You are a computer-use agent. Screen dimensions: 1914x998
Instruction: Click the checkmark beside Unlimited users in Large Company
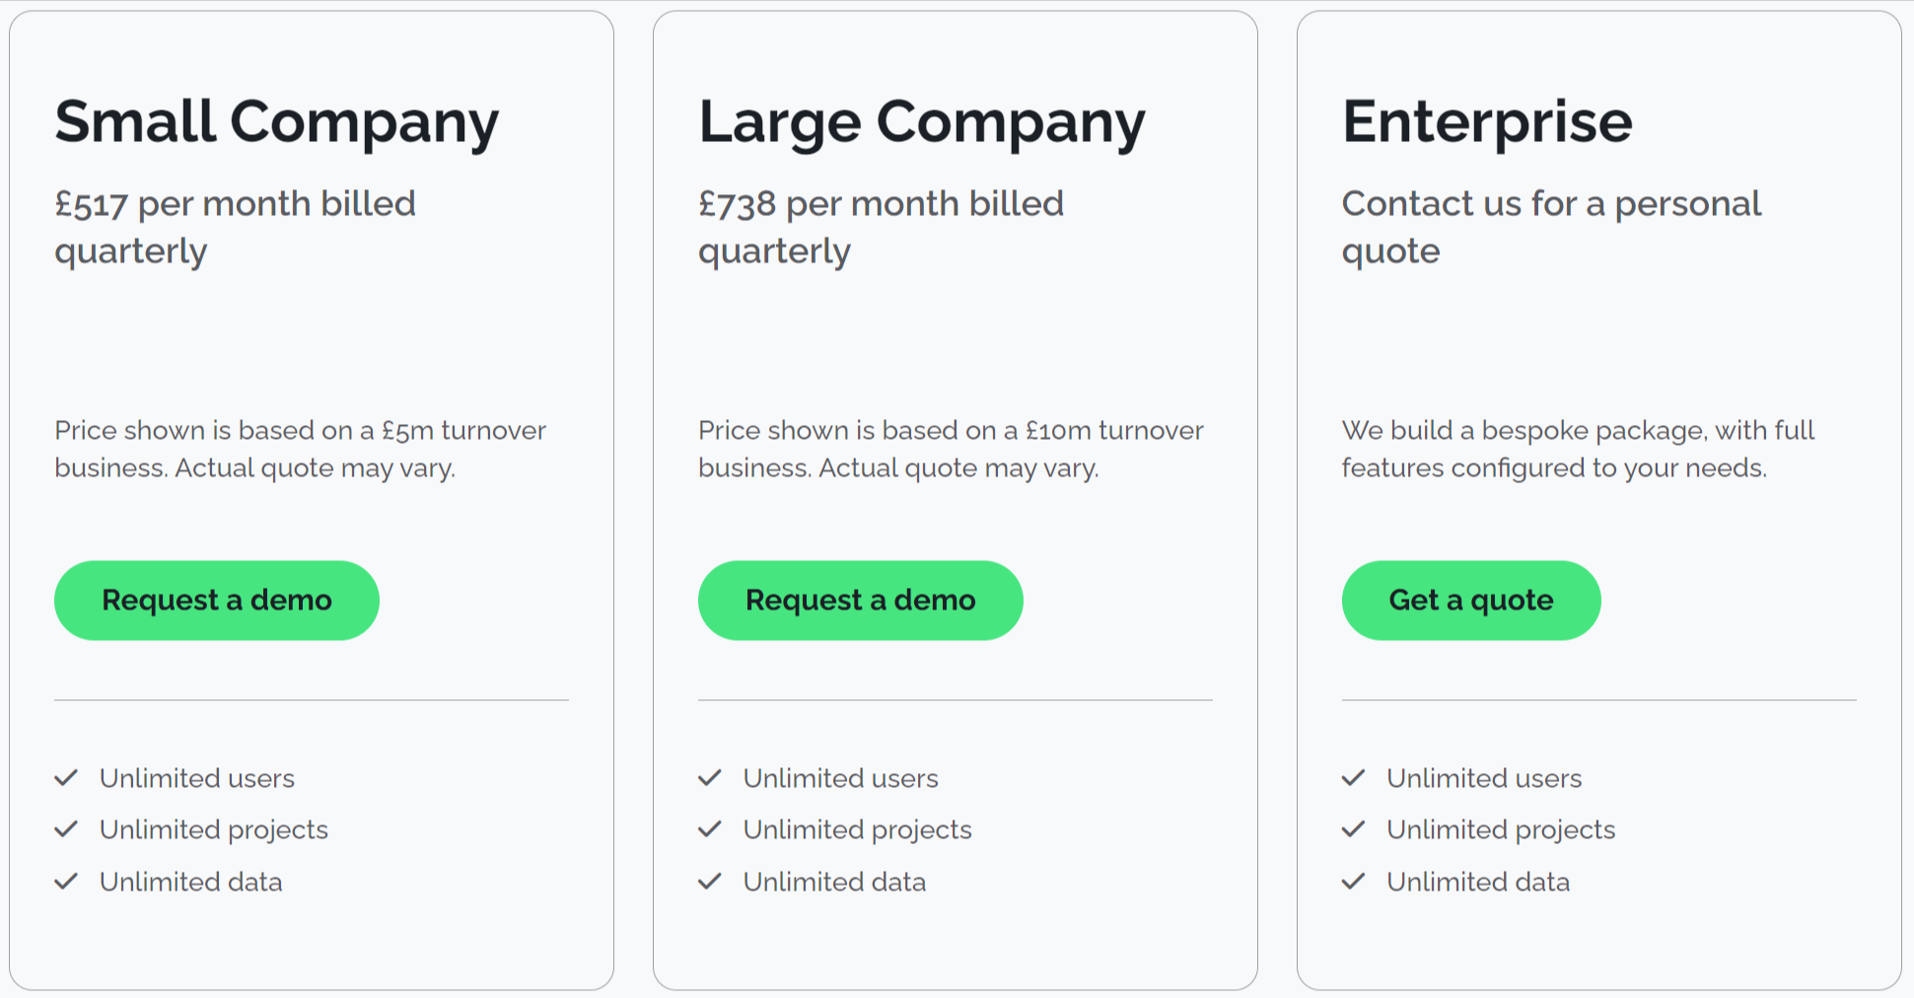(x=710, y=778)
